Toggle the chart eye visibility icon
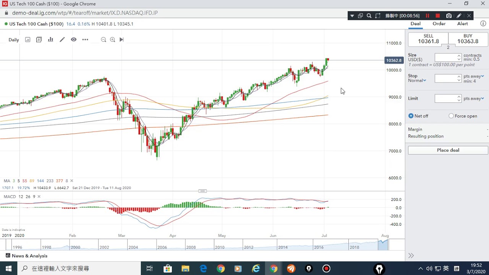 pos(74,40)
